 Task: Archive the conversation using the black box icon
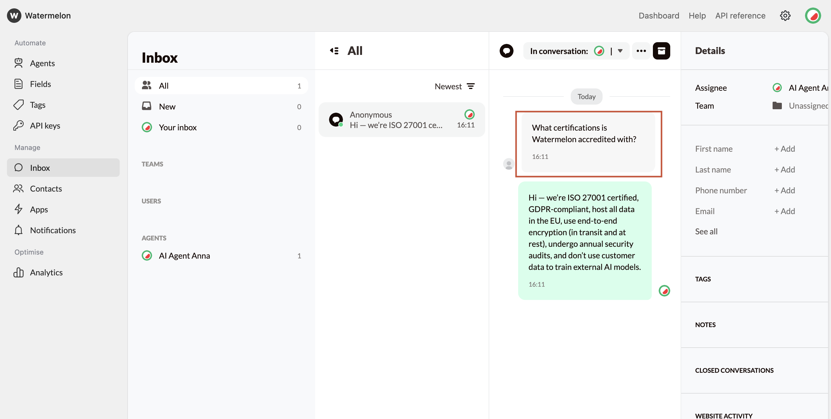coord(662,51)
